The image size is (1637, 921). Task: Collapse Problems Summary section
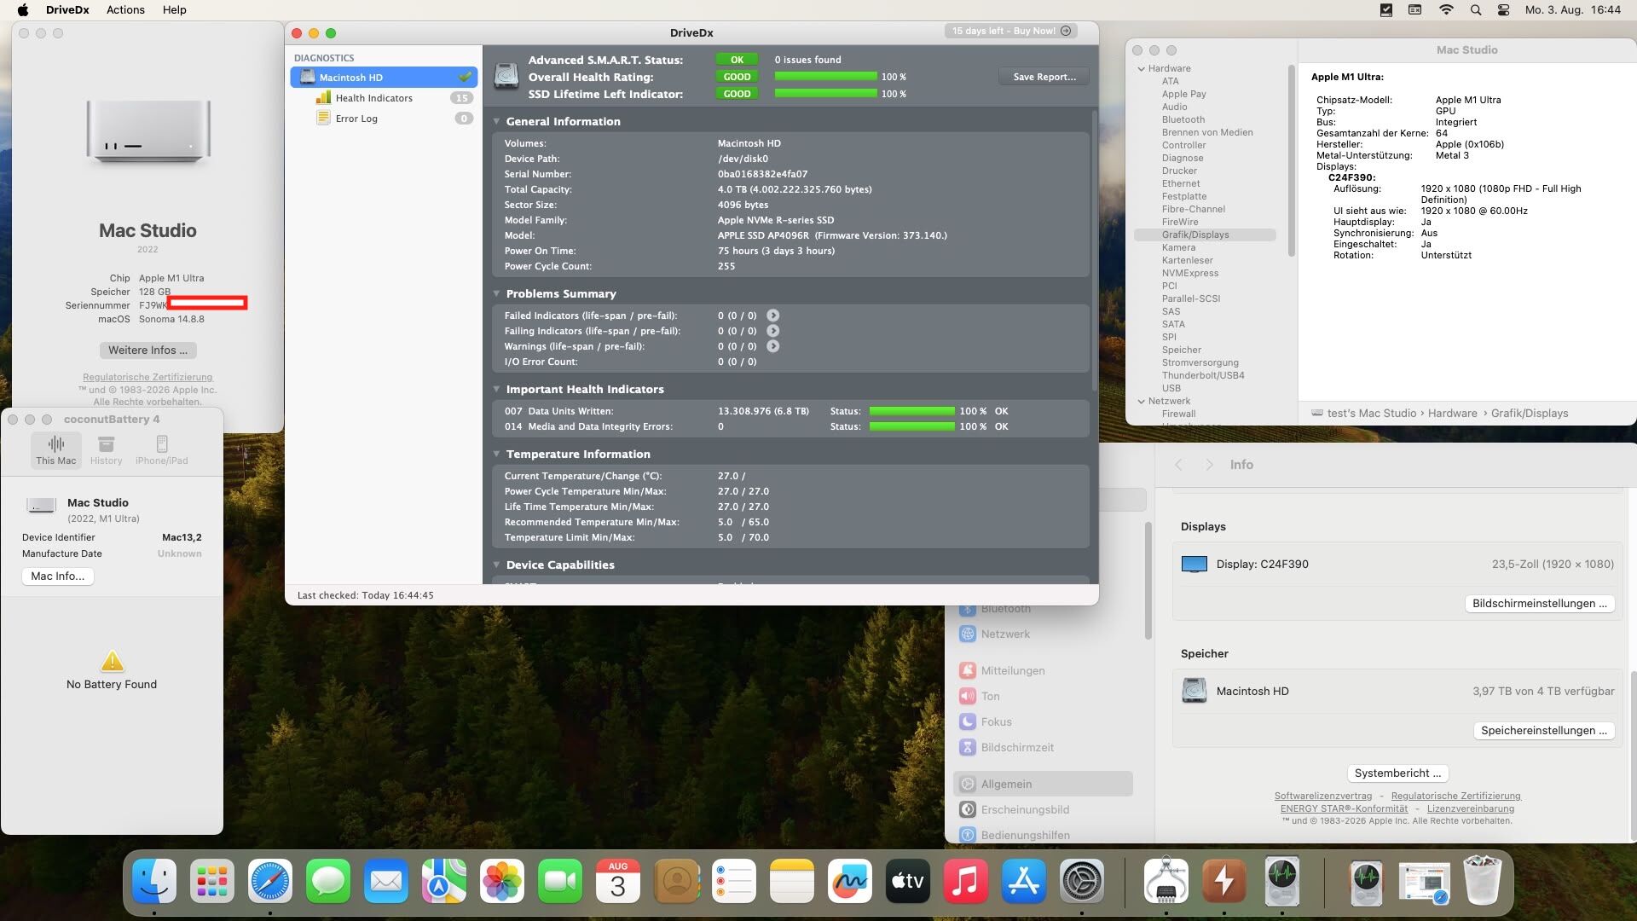[496, 293]
